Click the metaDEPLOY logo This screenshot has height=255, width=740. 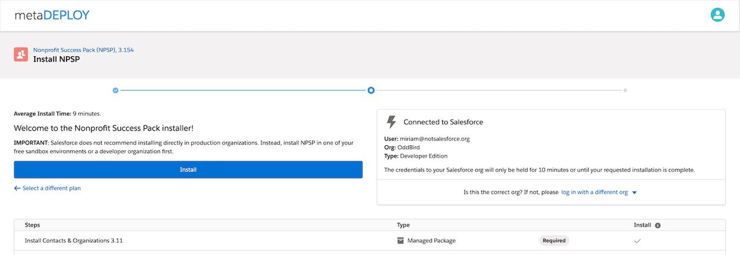coord(52,15)
